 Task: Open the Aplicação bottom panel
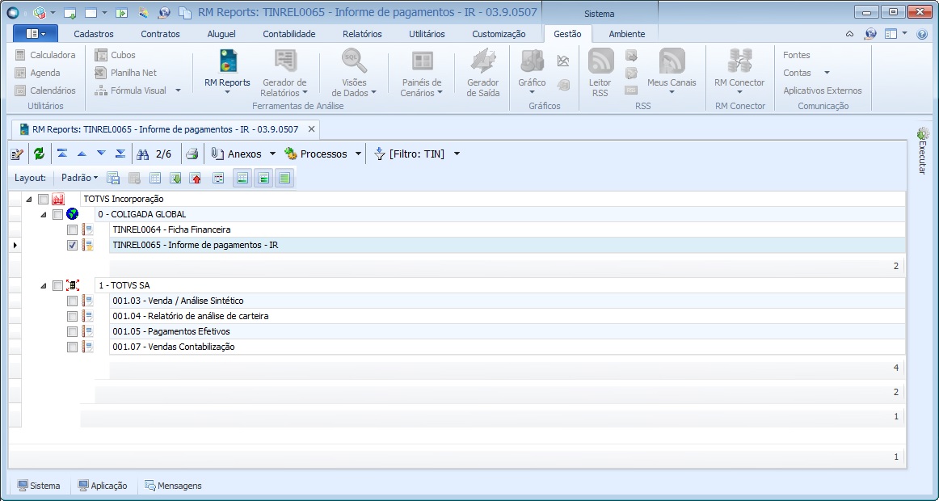(x=103, y=486)
